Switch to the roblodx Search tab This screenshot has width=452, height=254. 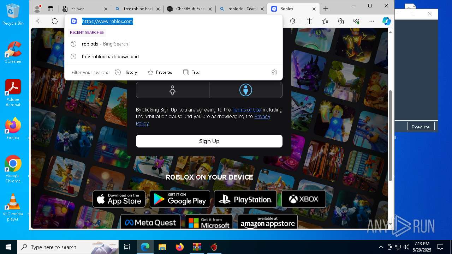pos(242,9)
